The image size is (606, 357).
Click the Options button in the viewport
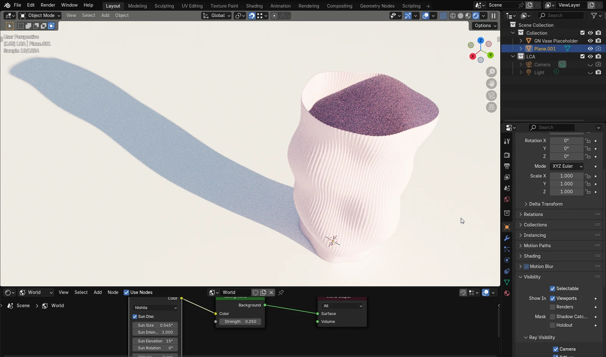pos(484,25)
